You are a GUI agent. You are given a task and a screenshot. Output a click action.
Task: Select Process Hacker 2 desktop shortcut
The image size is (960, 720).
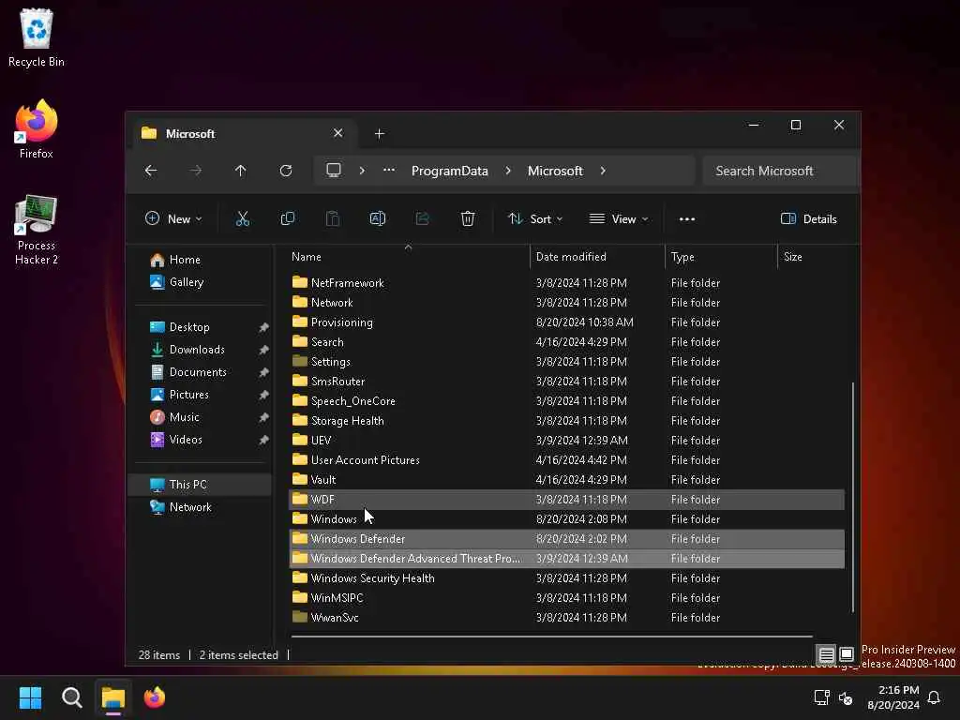click(37, 231)
